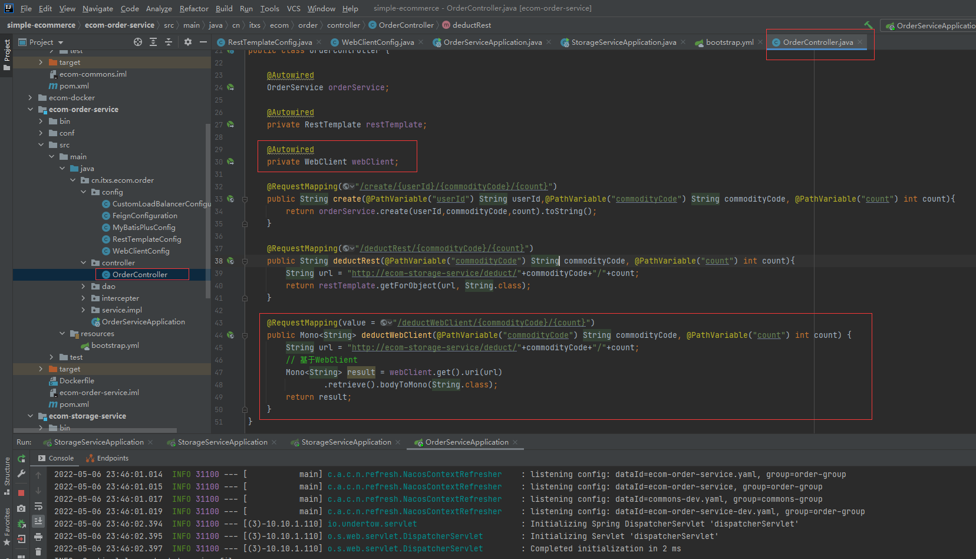Screen dimensions: 976x559
Task: Click gutter bean icon on line 30
Action: (230, 162)
